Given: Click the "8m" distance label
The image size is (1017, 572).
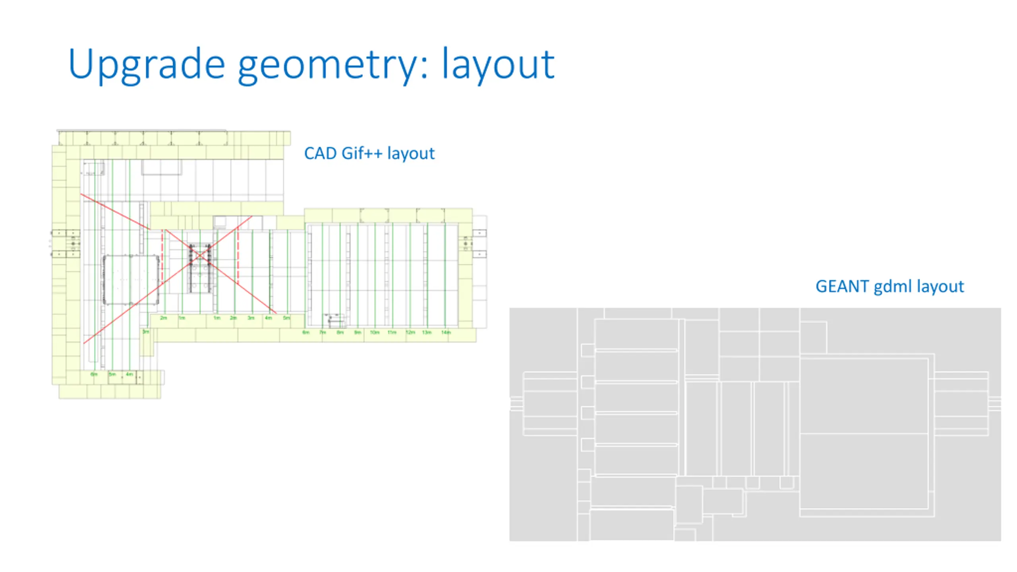Looking at the screenshot, I should point(340,332).
